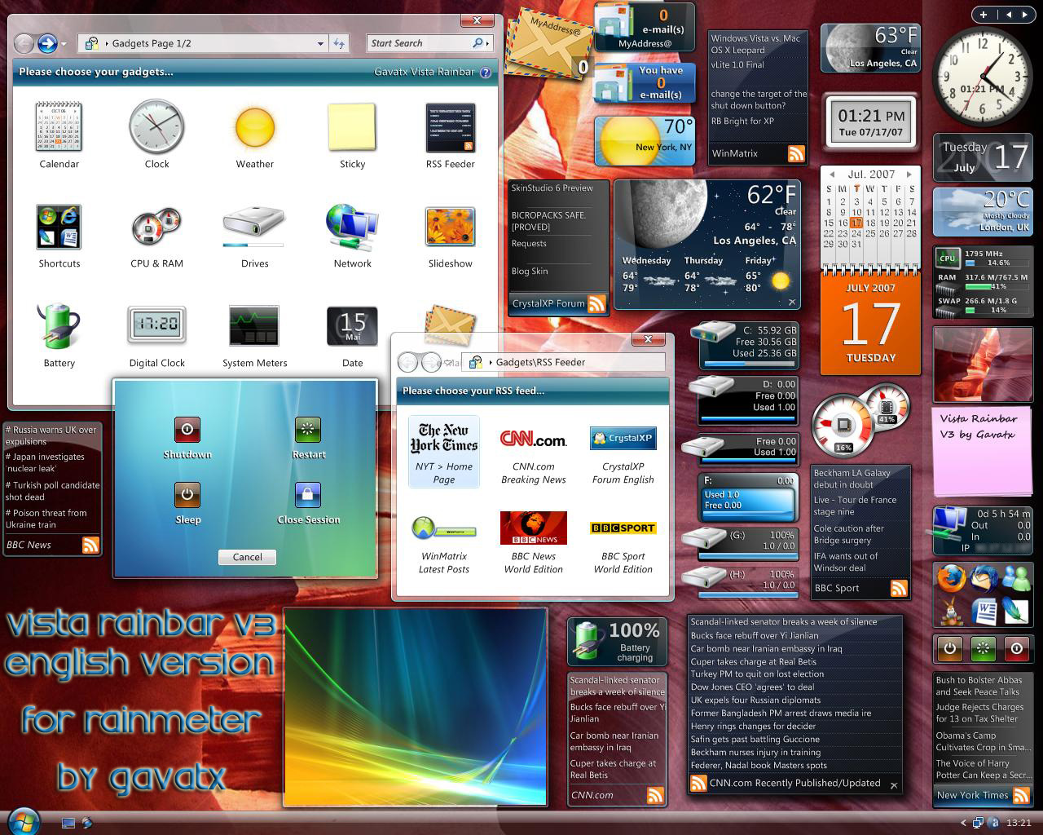Select the Sticky note gadget
The image size is (1043, 835).
(352, 127)
